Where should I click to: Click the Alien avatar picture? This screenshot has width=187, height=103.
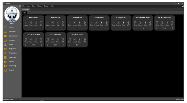tap(12, 14)
